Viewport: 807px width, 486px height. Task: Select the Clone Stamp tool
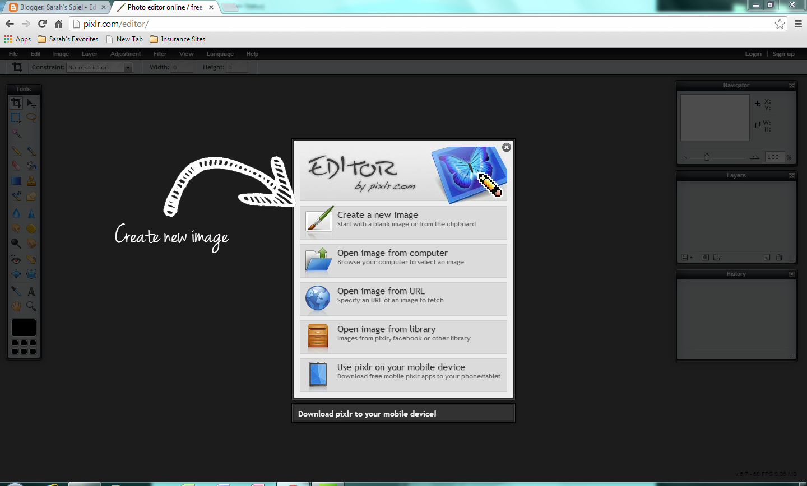(31, 181)
